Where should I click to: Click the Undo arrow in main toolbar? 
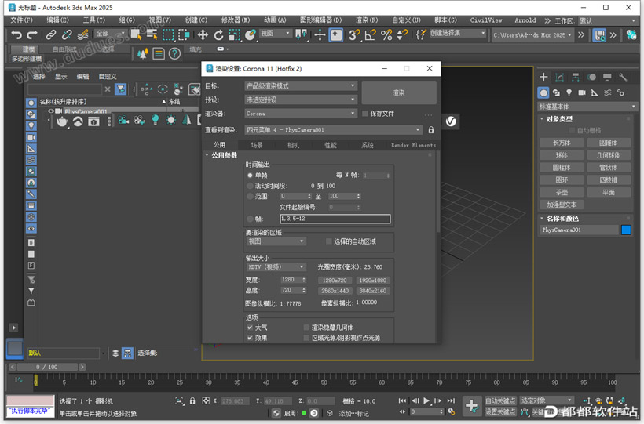16,34
